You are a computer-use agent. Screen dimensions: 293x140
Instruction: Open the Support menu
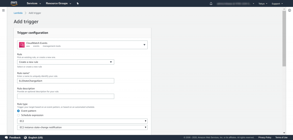277,3
